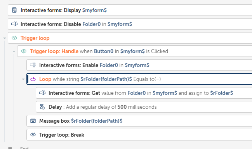
Task: Select the Interactive forms Display $myform$ step
Action: tap(130, 10)
